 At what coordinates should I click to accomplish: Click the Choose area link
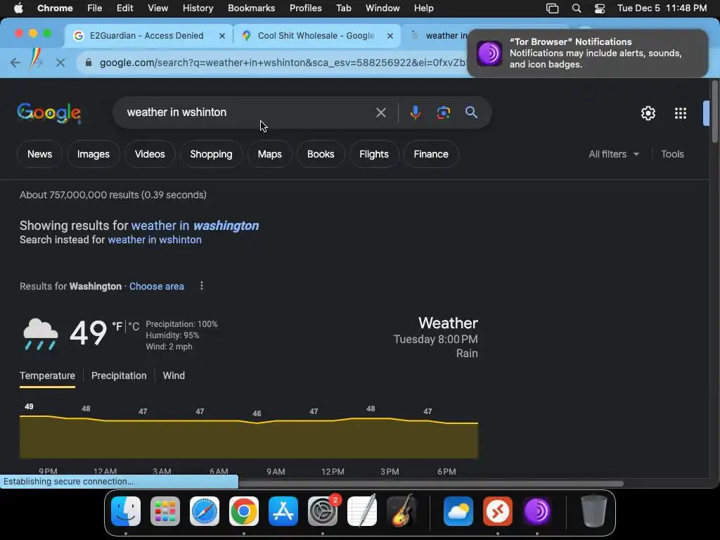pos(157,286)
